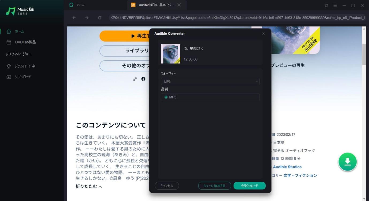Click the キャンセル button

point(167,186)
